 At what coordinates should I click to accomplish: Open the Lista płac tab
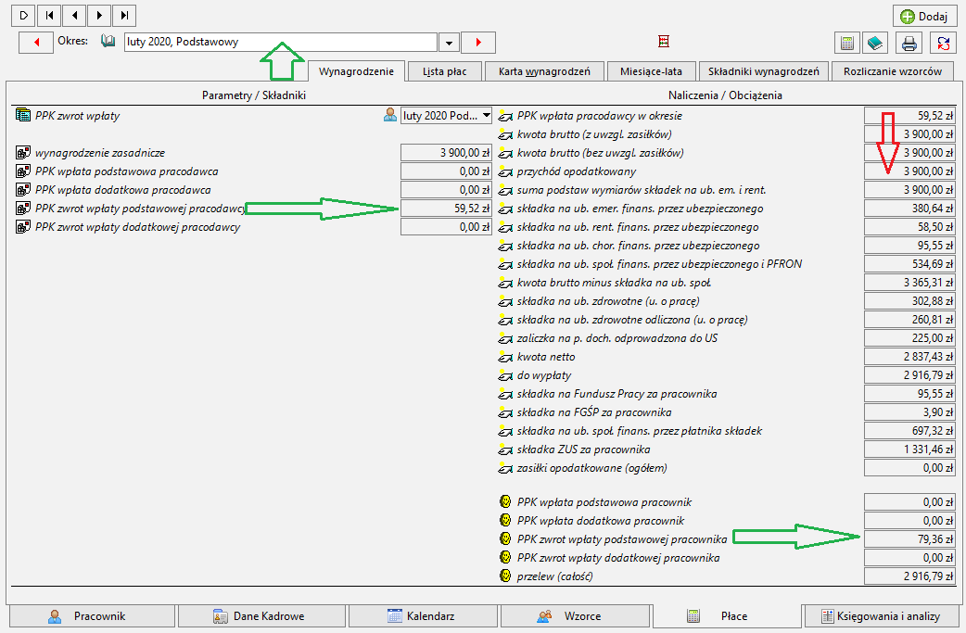[444, 71]
